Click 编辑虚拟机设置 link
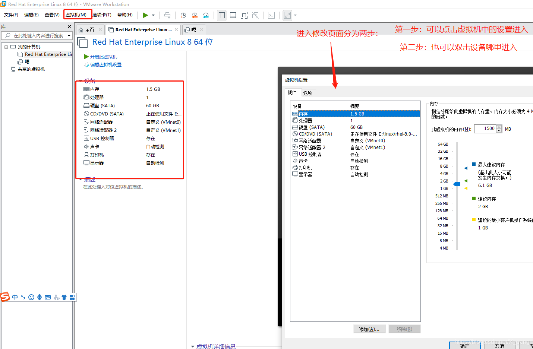Viewport: 533px width, 349px height. [x=103, y=65]
